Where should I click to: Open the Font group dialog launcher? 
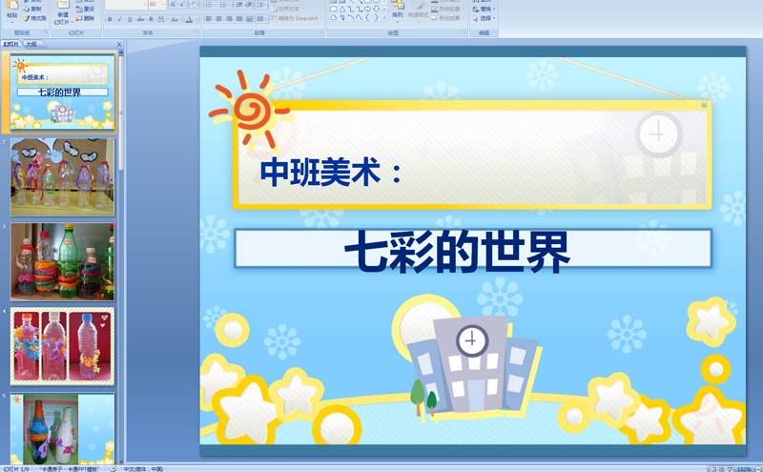197,32
